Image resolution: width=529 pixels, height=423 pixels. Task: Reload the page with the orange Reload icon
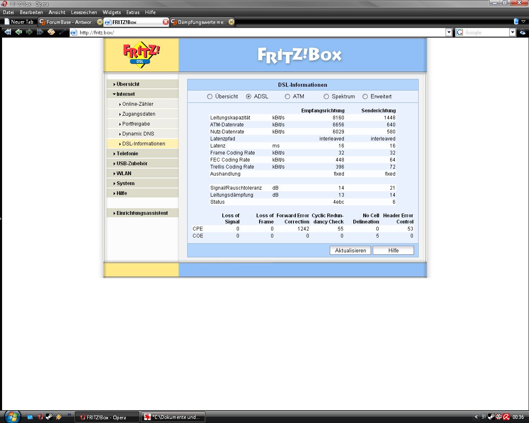click(x=51, y=32)
